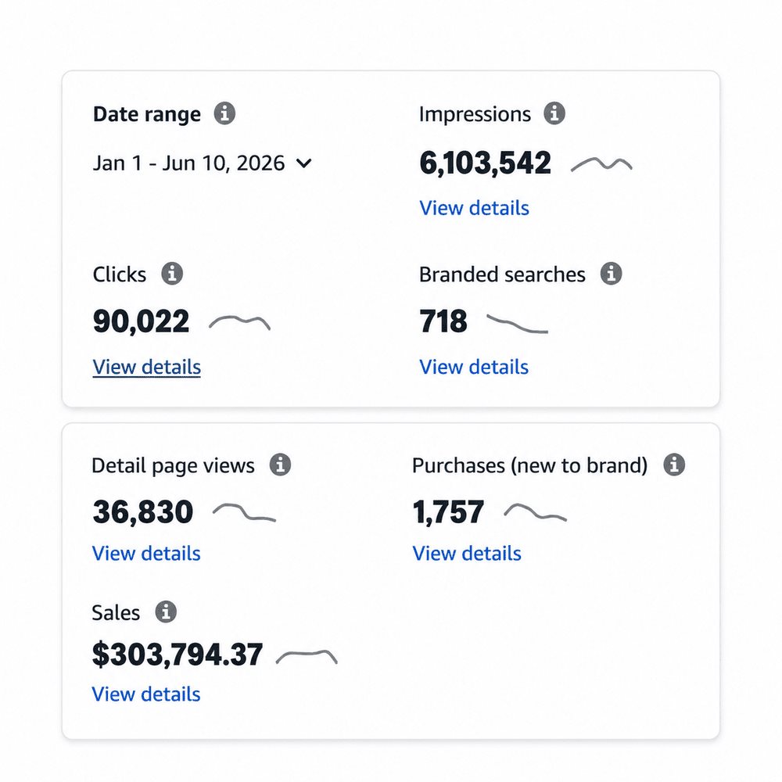Screen dimensions: 782x782
Task: Open View details under Clicks
Action: click(x=147, y=367)
